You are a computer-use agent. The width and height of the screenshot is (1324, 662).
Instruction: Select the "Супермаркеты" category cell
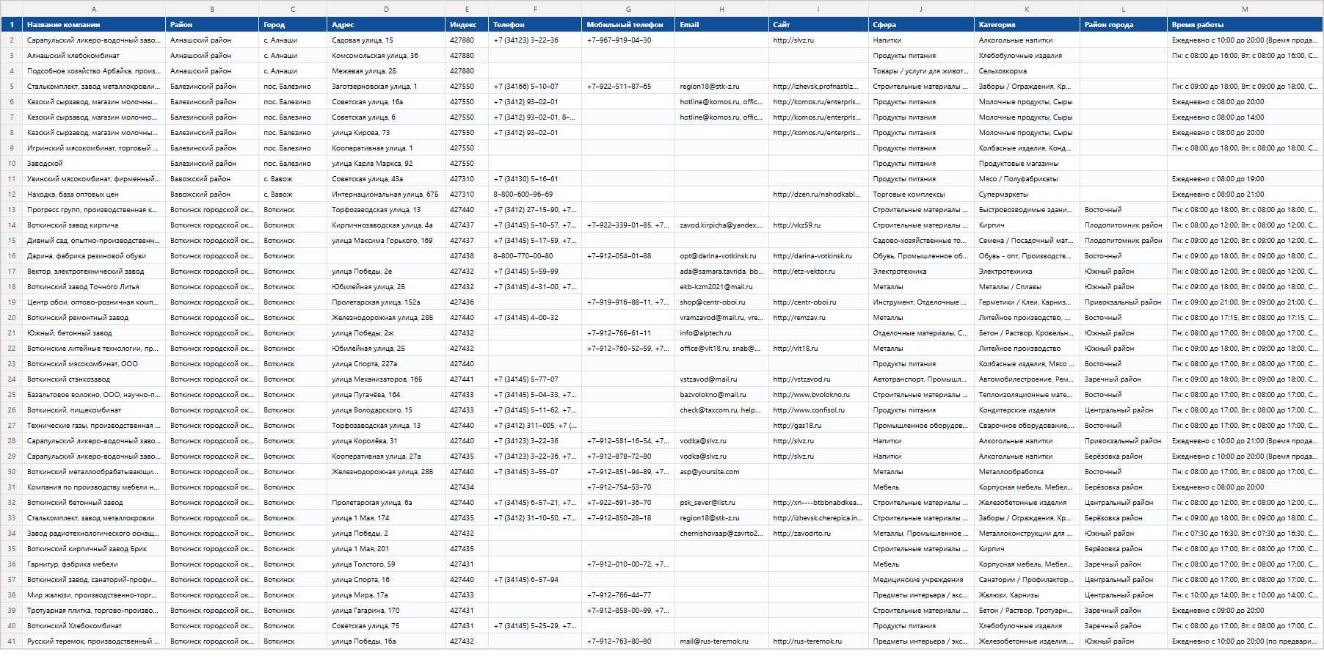[x=1027, y=194]
